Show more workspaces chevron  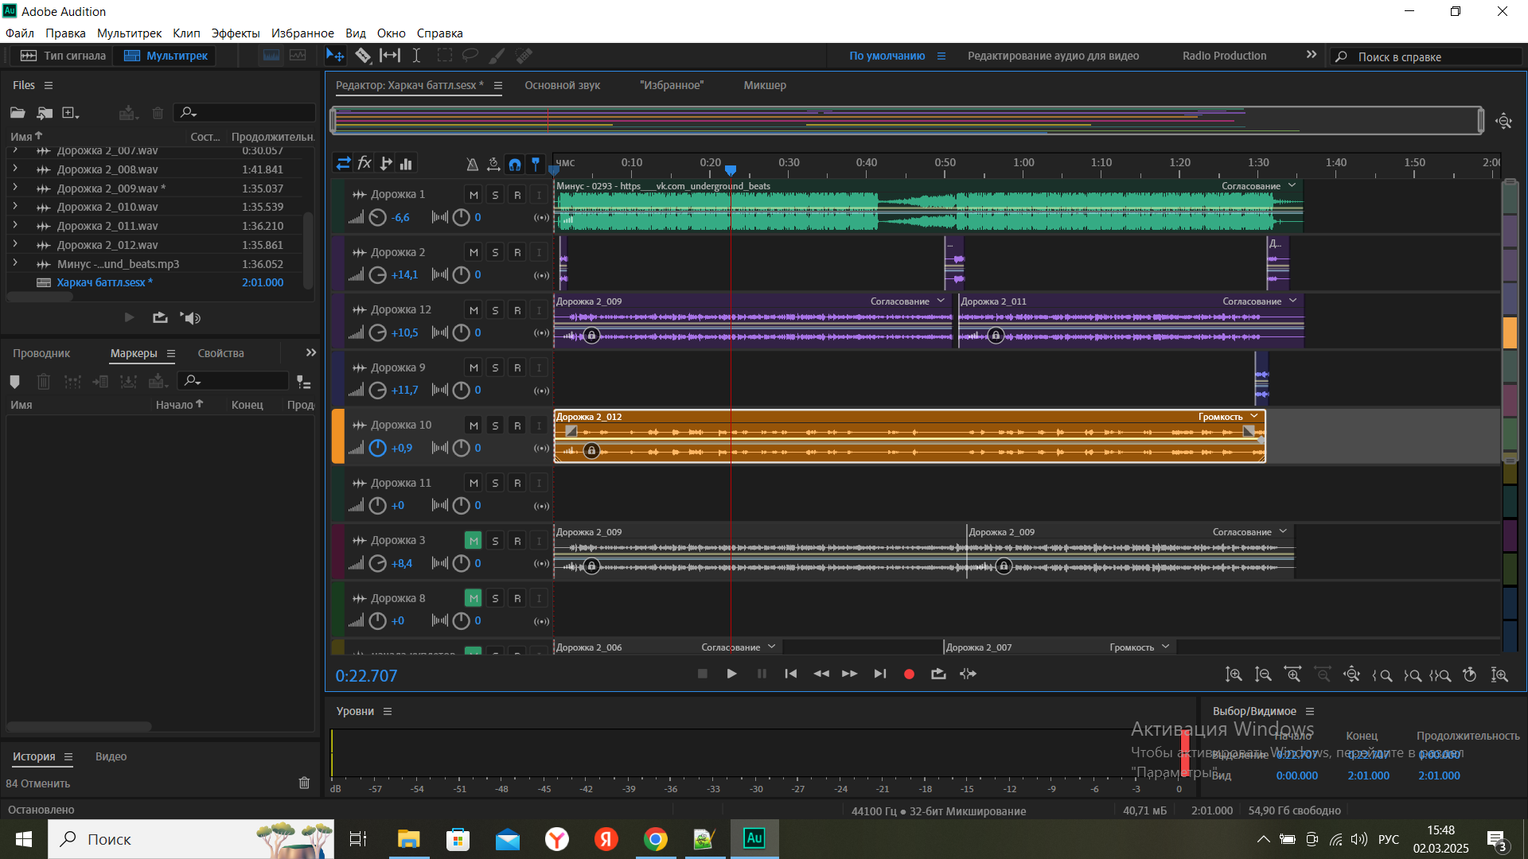(1312, 55)
